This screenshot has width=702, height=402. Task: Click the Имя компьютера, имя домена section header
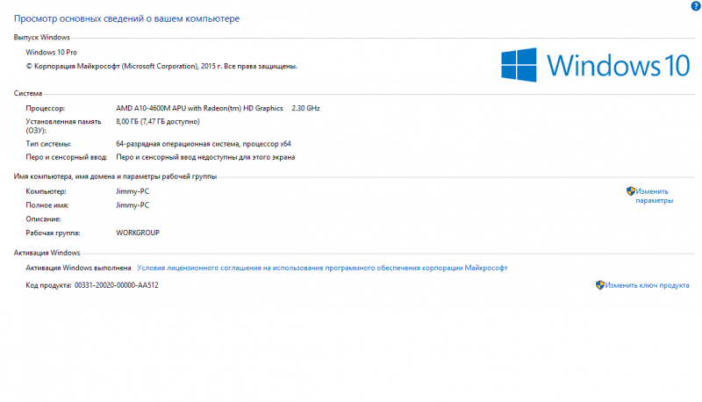115,176
